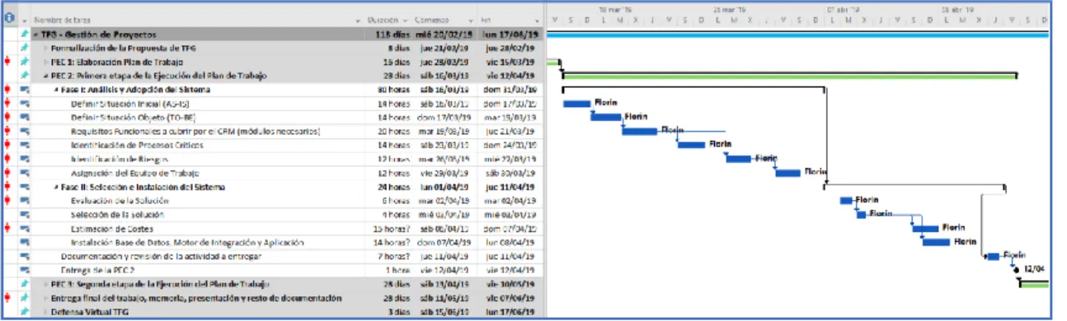
Task: Click task mode icon for Evaluación de la Solución
Action: tap(24, 201)
